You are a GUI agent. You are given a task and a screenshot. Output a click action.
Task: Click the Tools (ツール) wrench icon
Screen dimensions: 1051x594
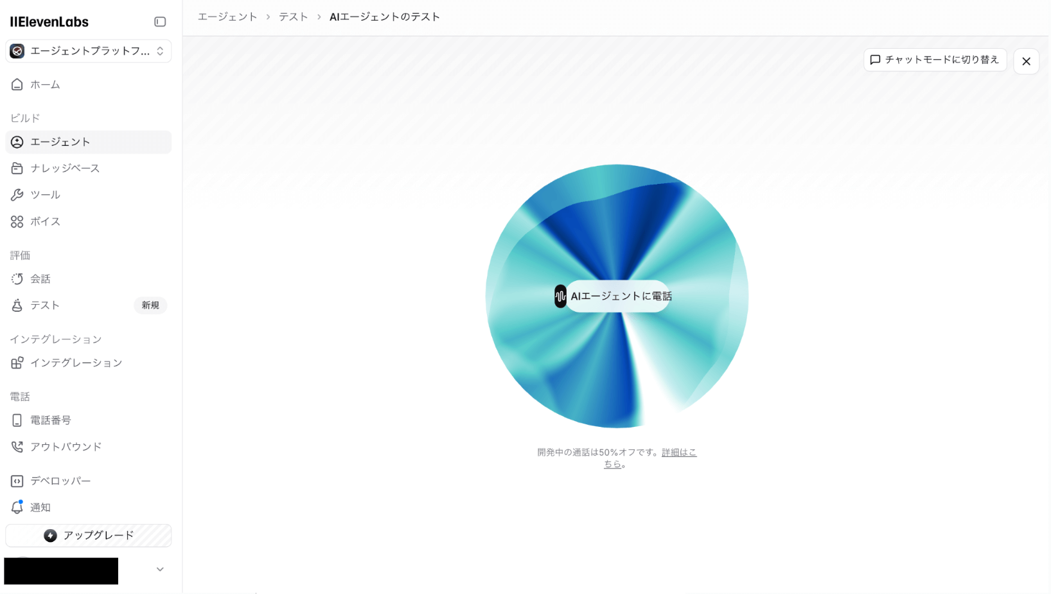[17, 195]
